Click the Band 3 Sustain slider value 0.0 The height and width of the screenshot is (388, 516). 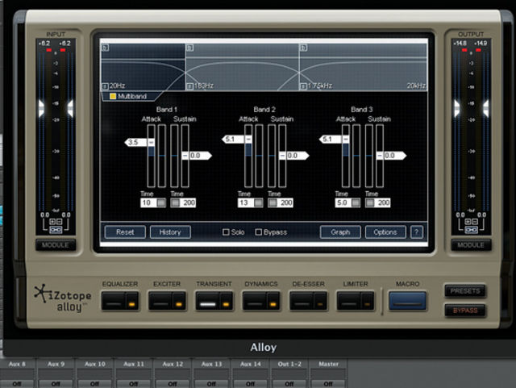coord(394,156)
